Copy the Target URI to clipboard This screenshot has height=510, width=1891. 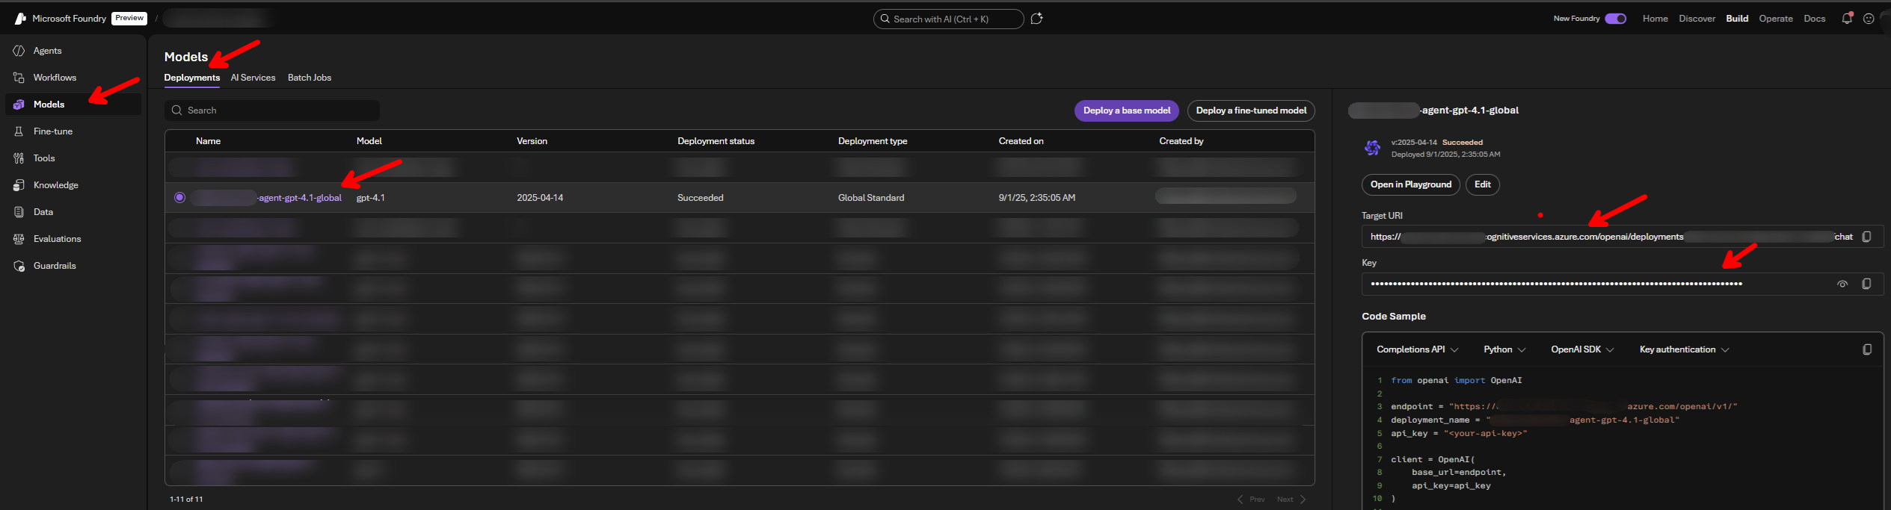click(1866, 237)
